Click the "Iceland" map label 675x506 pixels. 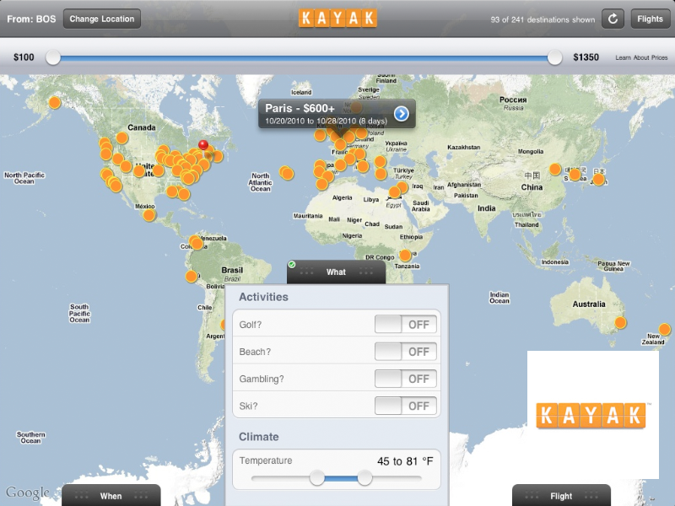tap(301, 93)
